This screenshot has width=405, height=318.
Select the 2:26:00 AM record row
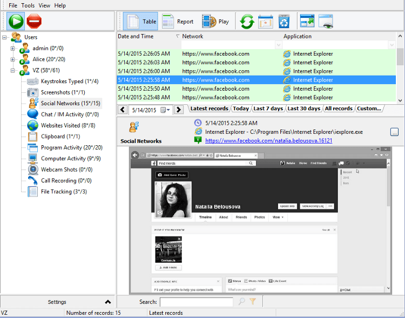pyautogui.click(x=256, y=71)
